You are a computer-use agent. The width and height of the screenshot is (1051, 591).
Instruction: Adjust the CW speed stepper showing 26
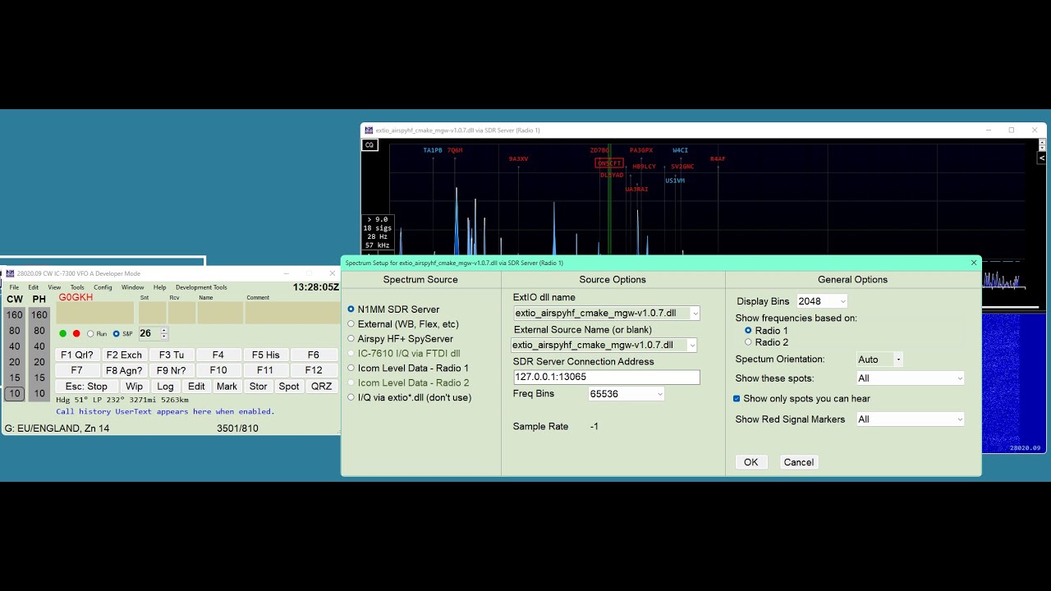pos(163,333)
